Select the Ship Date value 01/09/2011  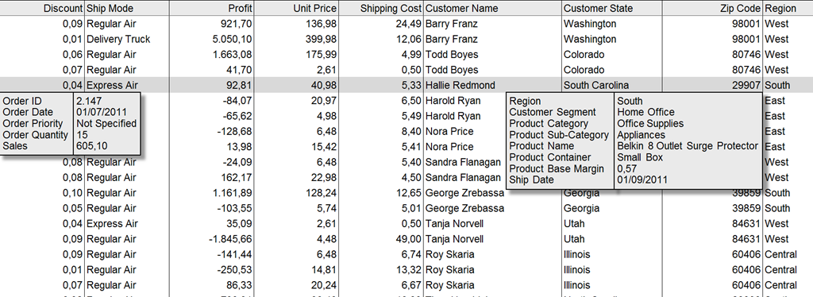(642, 179)
